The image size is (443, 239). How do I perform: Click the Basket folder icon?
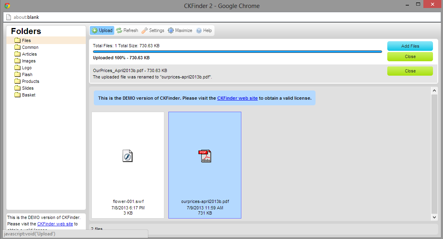point(18,94)
